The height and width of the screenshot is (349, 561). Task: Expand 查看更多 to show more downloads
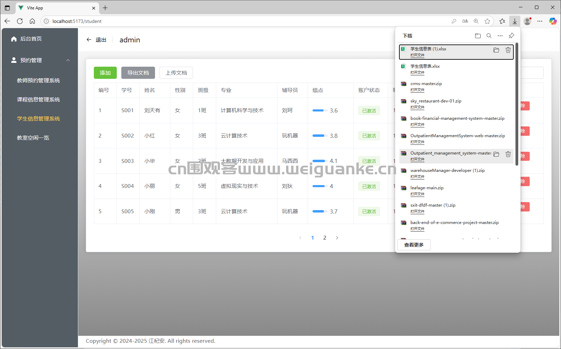[x=414, y=244]
